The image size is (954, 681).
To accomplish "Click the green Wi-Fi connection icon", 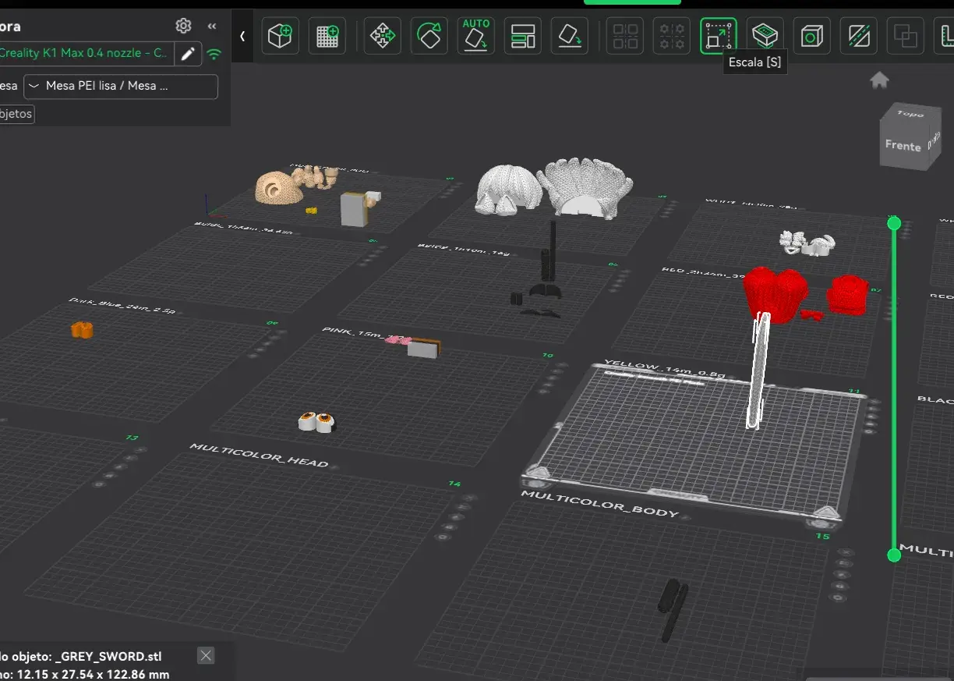I will click(x=214, y=54).
